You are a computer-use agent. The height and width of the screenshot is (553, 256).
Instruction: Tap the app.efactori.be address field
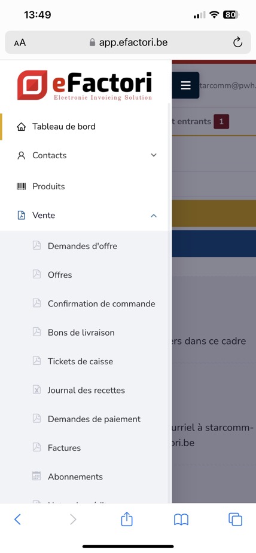point(128,42)
